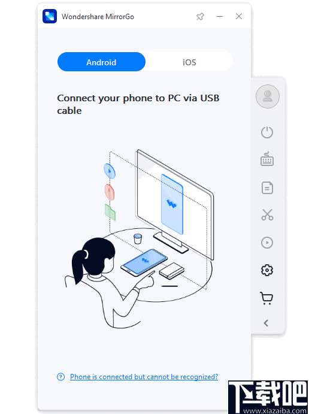Open the file transfer document icon
The width and height of the screenshot is (309, 414).
[x=267, y=188]
